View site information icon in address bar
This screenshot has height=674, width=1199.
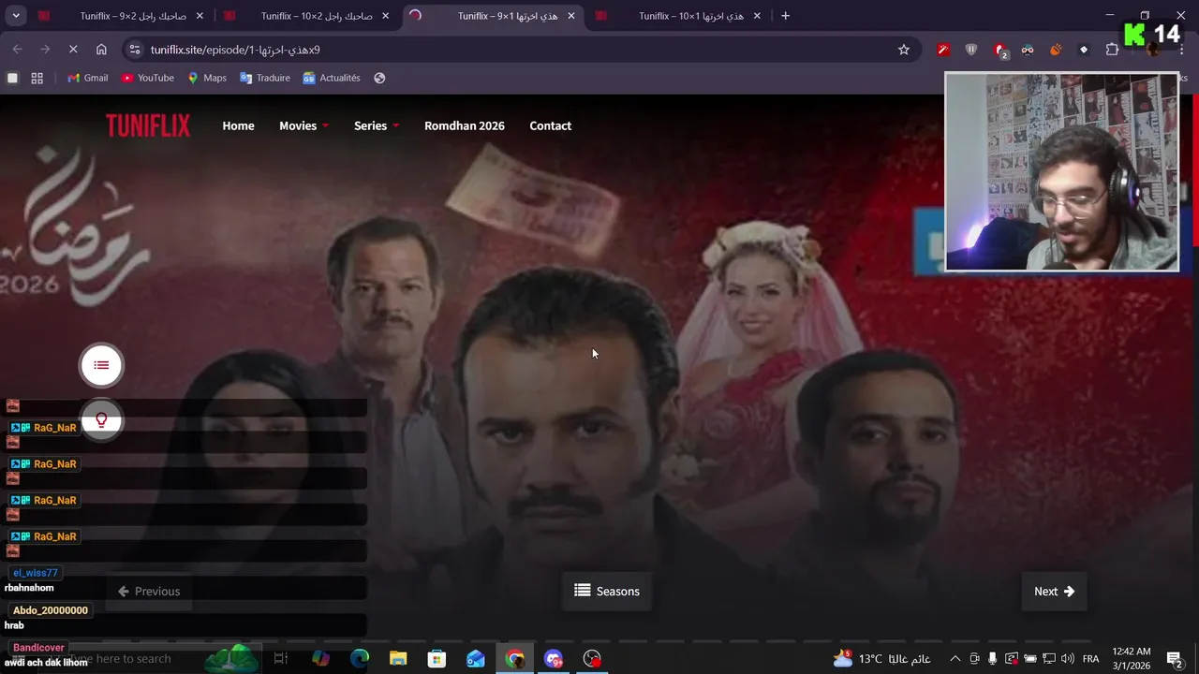135,50
